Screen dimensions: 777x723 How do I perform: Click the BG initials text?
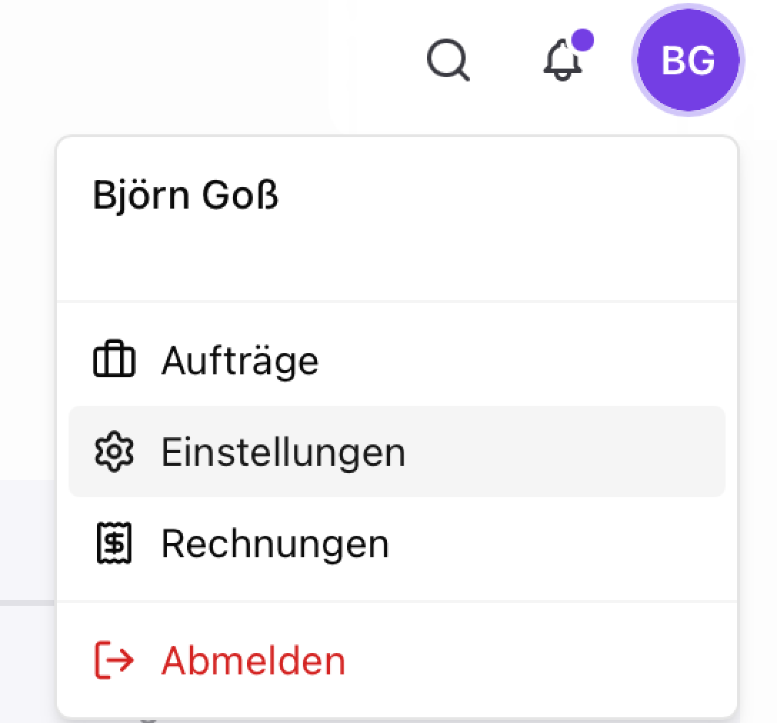[x=688, y=61]
